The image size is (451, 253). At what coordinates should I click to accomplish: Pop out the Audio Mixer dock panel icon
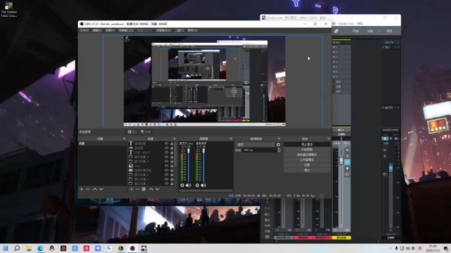pos(231,139)
